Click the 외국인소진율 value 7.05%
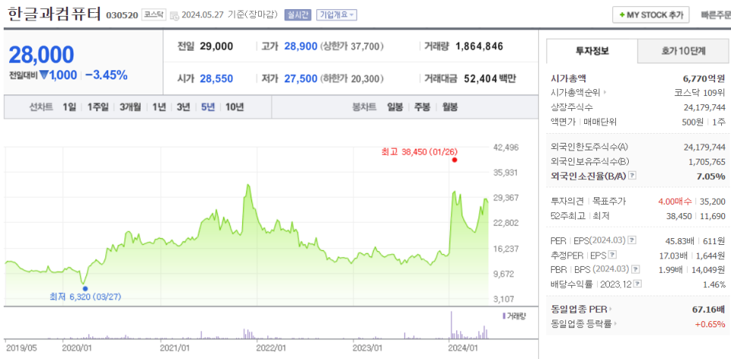 click(712, 176)
